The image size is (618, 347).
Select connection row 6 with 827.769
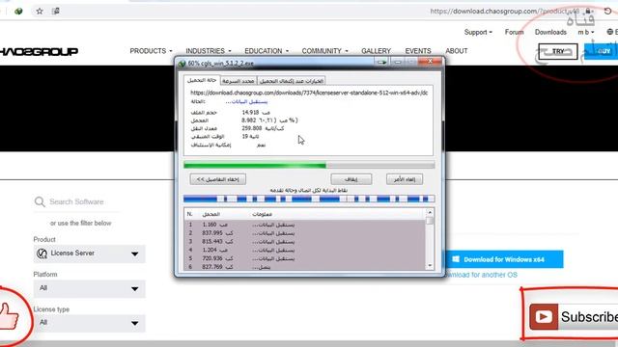coord(305,267)
